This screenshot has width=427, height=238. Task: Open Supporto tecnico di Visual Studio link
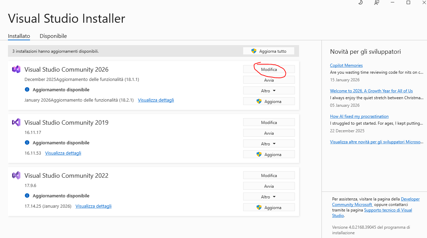pos(388,210)
